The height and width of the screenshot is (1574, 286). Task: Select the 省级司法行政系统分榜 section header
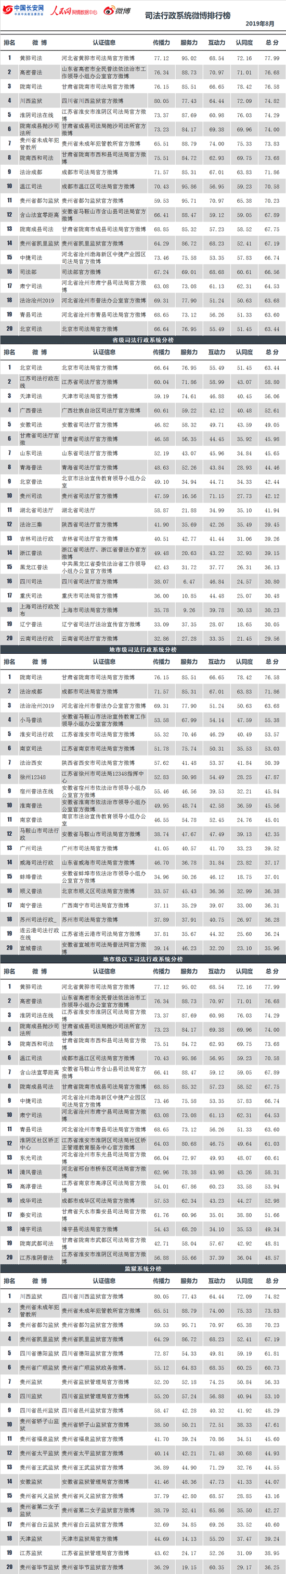[142, 340]
